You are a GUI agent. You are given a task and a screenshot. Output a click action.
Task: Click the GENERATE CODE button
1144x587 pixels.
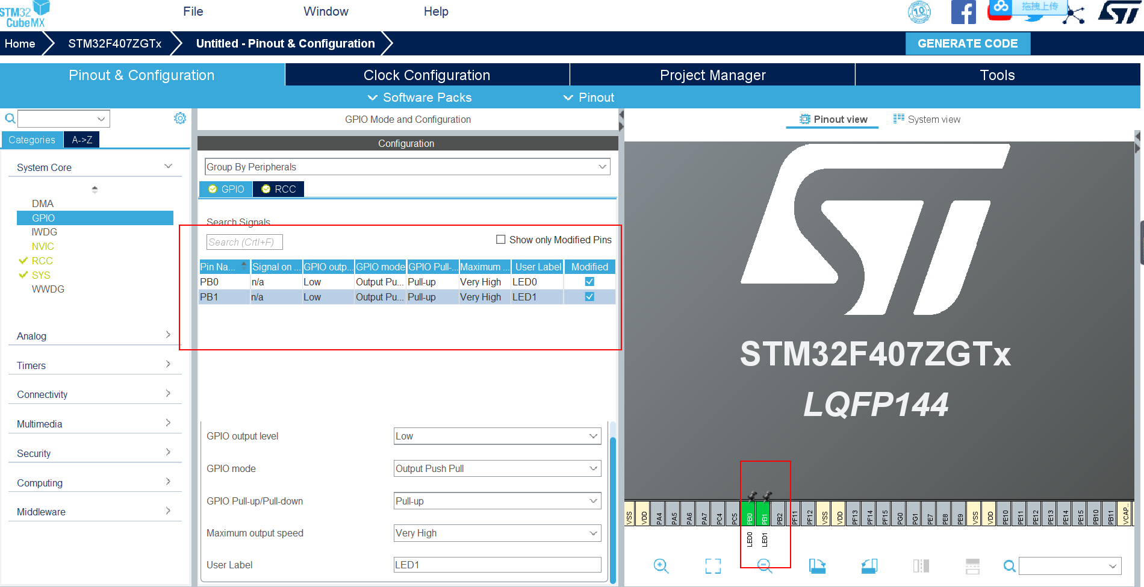pyautogui.click(x=968, y=43)
